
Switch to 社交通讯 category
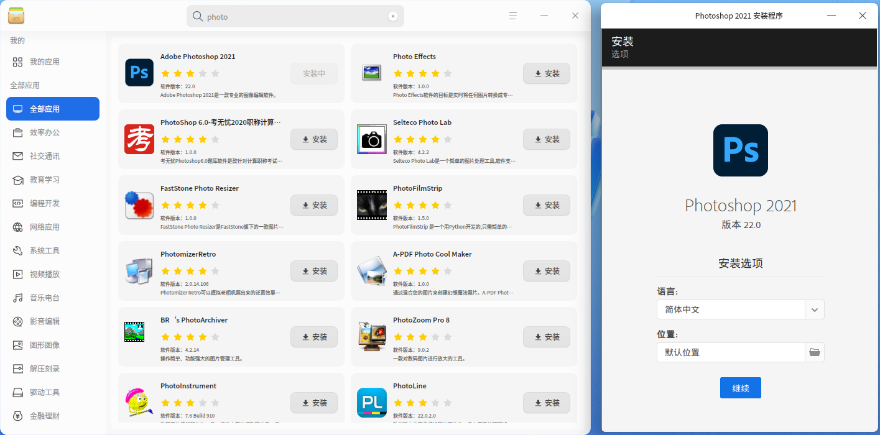(53, 156)
